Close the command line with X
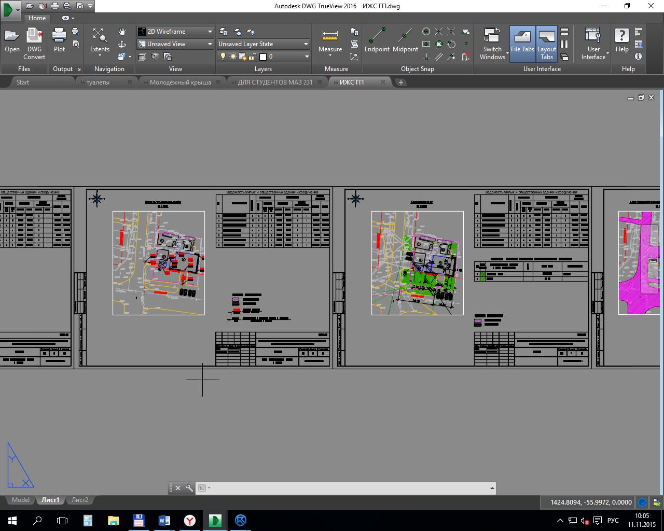Screen dimensions: 664x531 click(178, 488)
